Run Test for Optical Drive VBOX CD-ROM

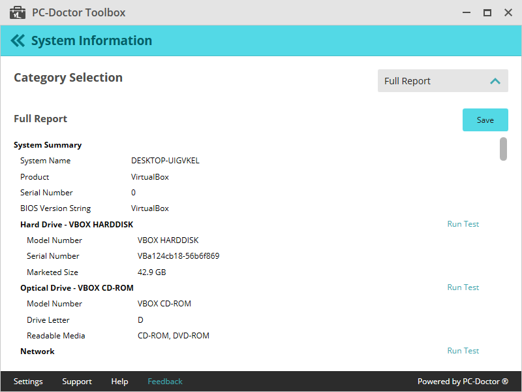pos(463,287)
